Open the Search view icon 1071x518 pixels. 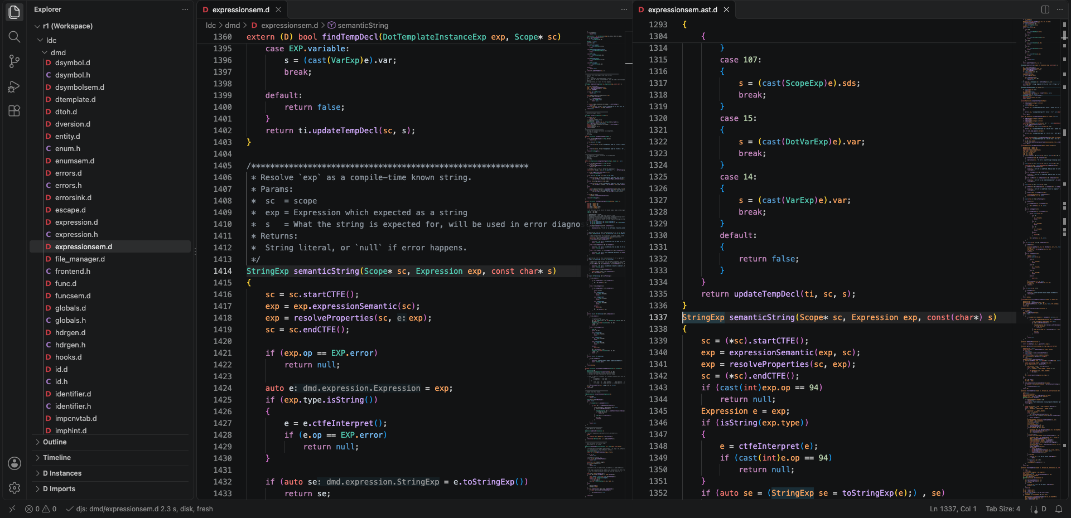(15, 37)
